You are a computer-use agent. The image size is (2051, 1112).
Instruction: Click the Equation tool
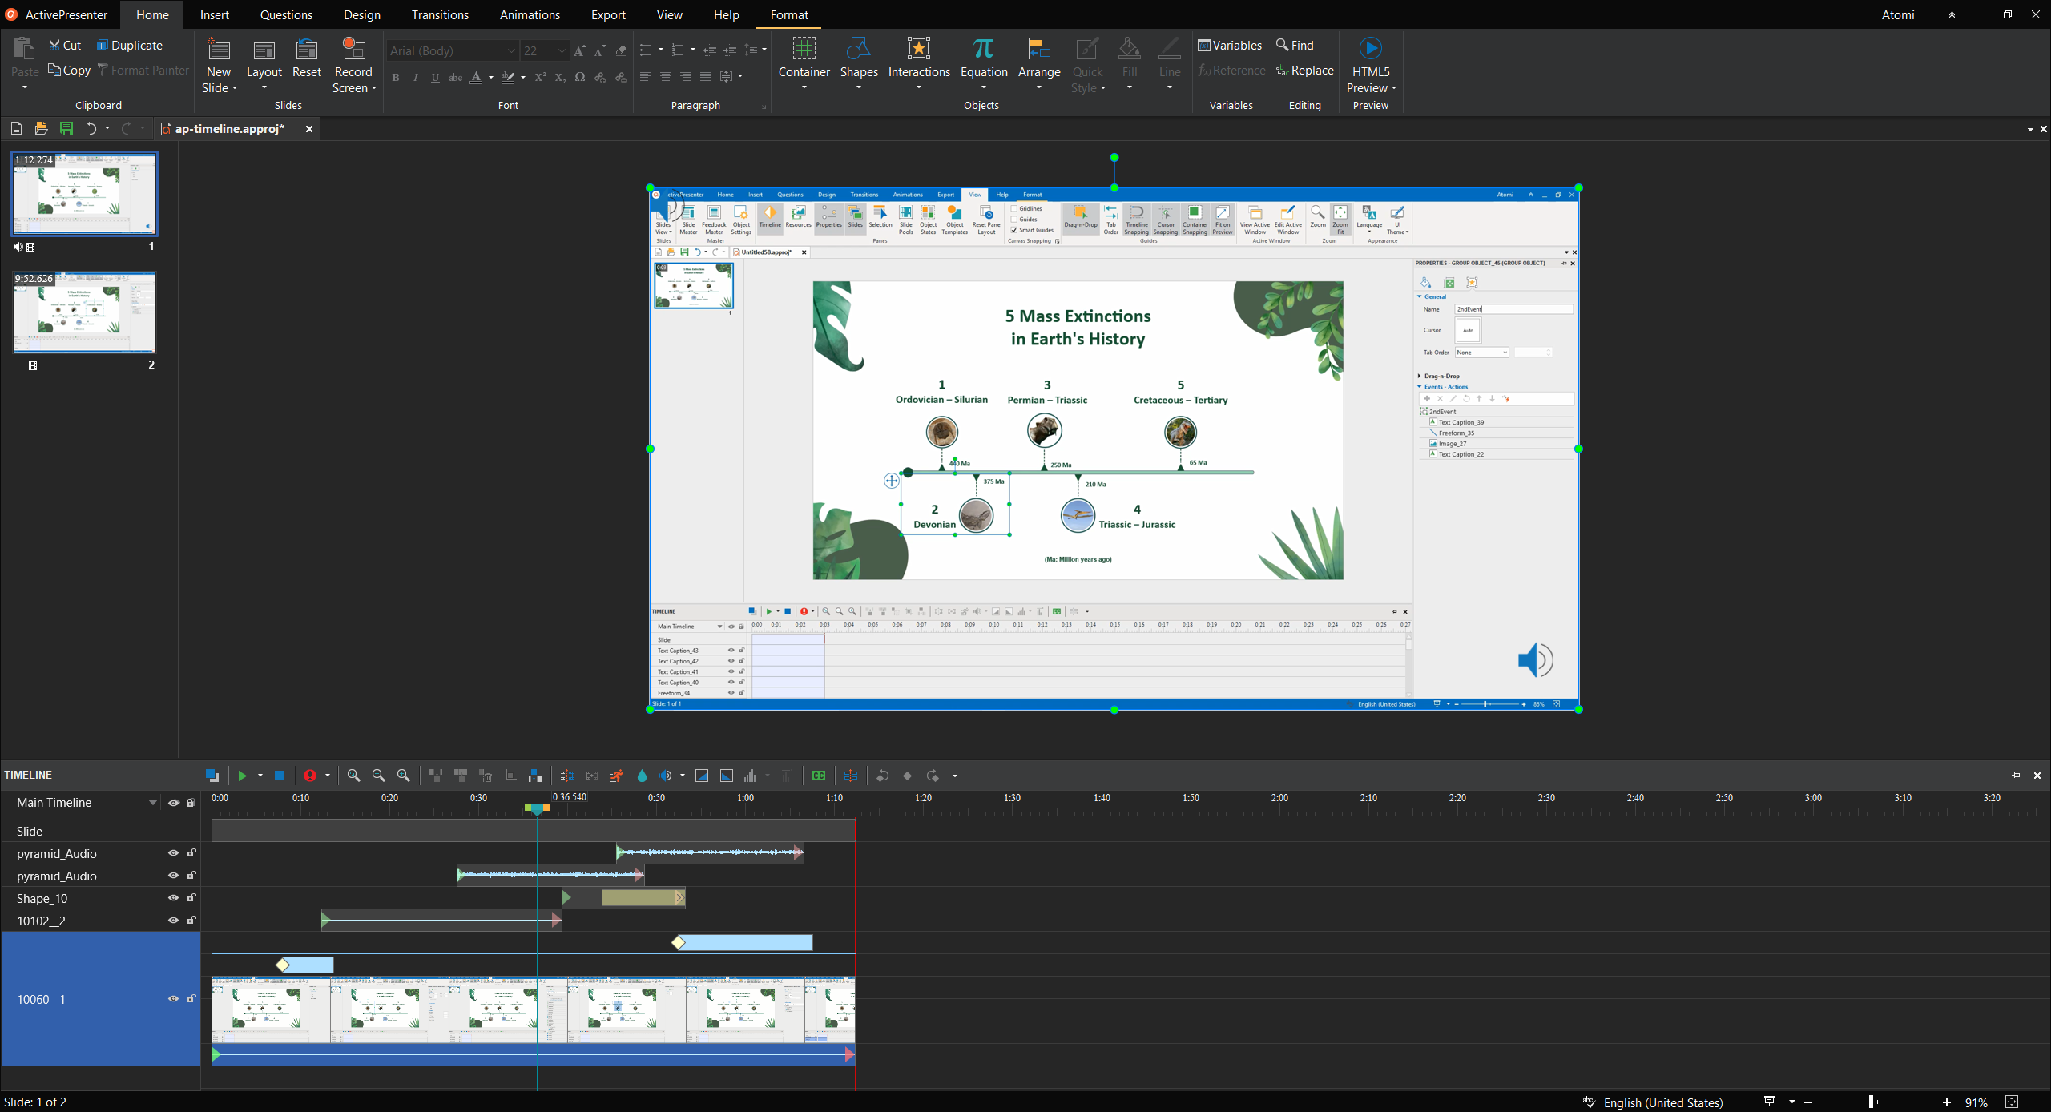coord(983,64)
